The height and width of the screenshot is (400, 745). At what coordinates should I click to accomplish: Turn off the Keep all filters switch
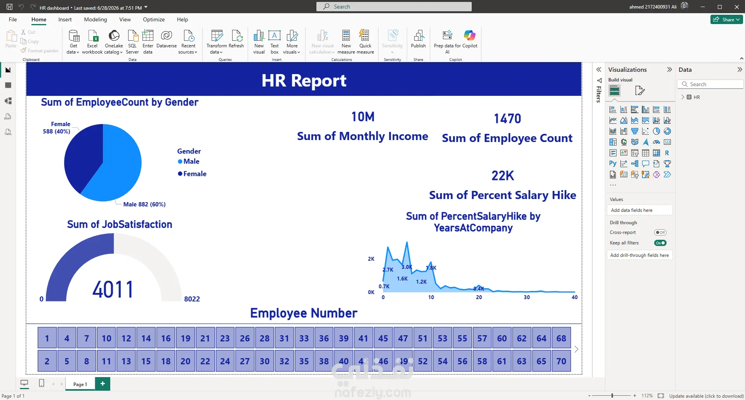(660, 243)
